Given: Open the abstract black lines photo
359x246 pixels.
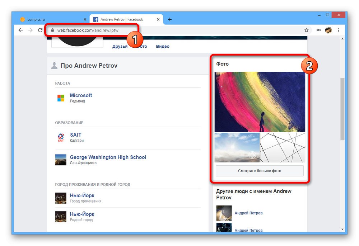Looking at the screenshot, I should (x=283, y=147).
